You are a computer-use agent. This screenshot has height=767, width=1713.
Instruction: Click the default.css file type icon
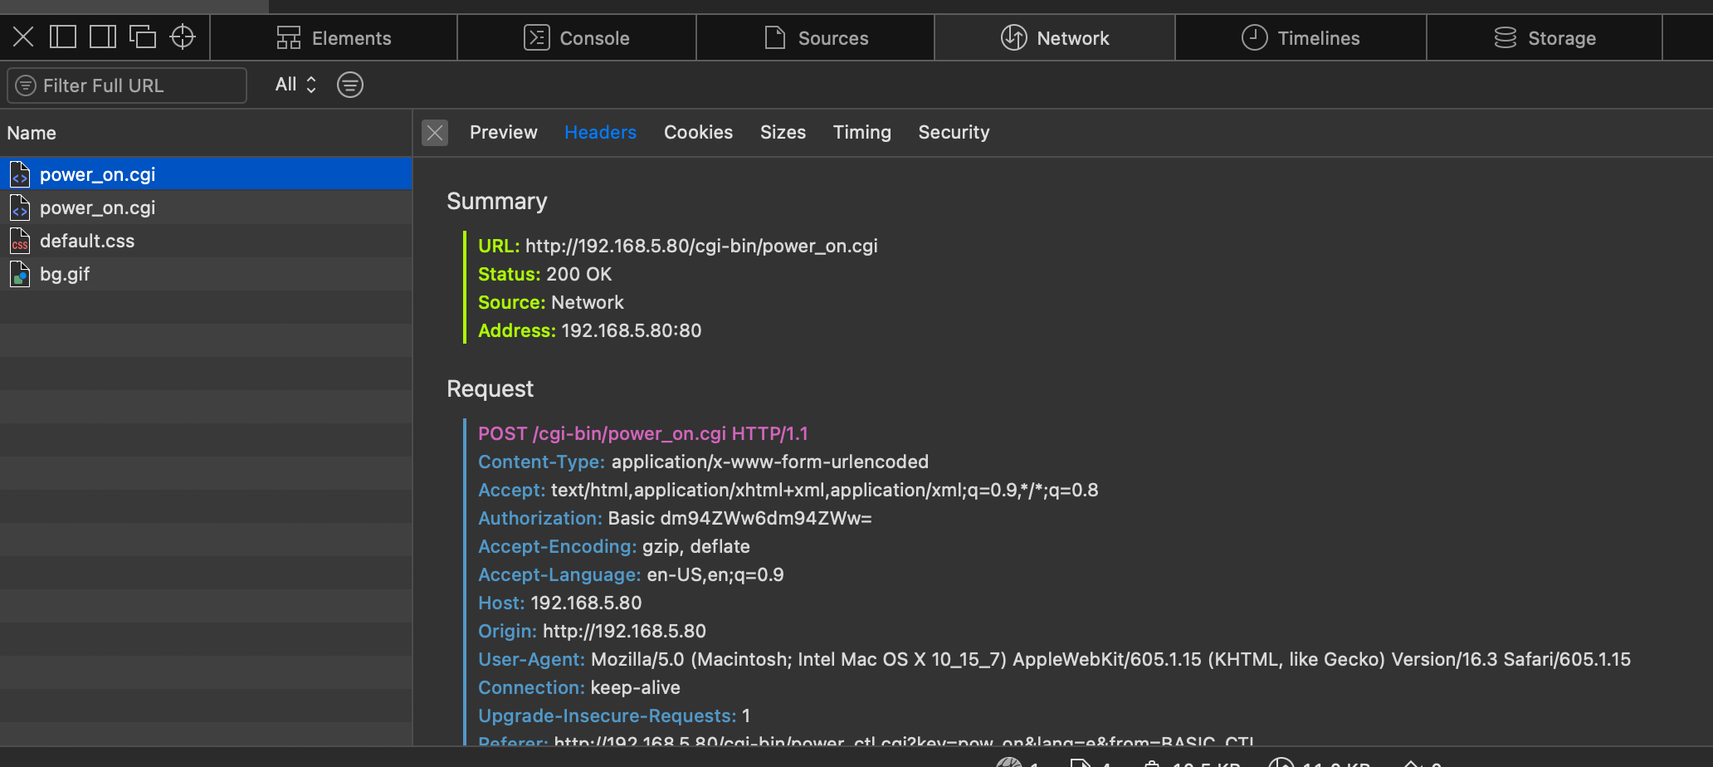click(20, 241)
